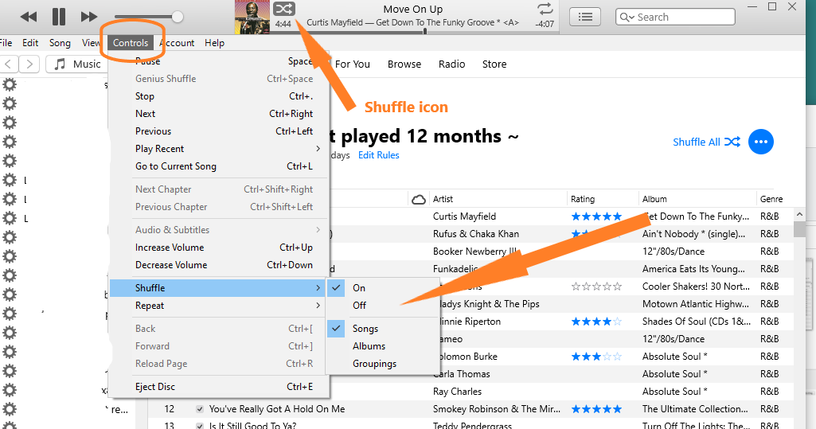Click the scrollbar up arrow
Screen dimensions: 816x429
pyautogui.click(x=800, y=214)
